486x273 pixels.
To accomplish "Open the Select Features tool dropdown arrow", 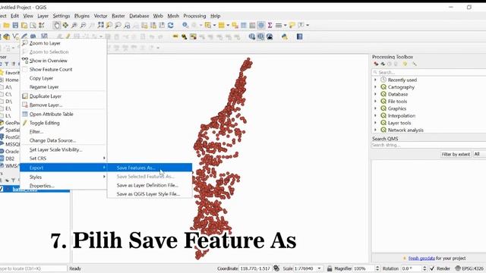I will [214, 25].
